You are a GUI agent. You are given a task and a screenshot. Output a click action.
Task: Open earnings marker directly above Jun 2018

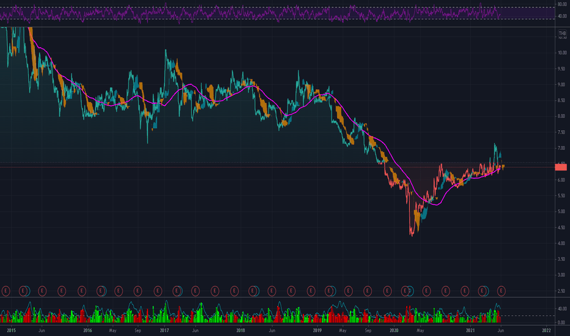[x=272, y=291]
